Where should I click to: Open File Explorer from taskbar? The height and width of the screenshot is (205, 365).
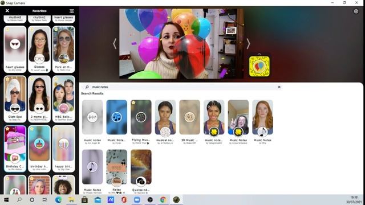click(x=71, y=200)
